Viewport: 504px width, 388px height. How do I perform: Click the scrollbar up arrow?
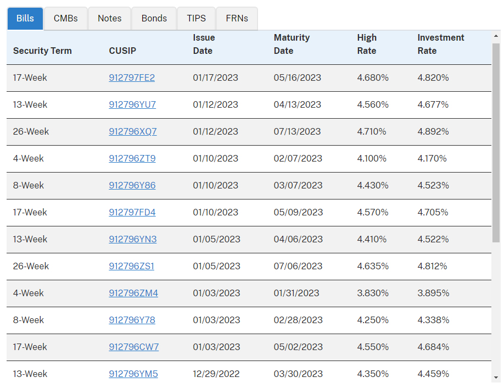pyautogui.click(x=496, y=36)
